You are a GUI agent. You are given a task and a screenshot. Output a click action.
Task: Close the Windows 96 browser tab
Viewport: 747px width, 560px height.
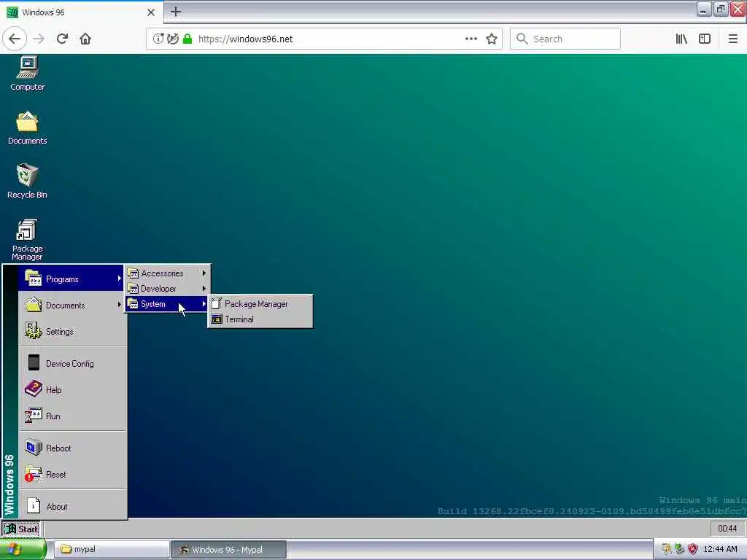(150, 12)
